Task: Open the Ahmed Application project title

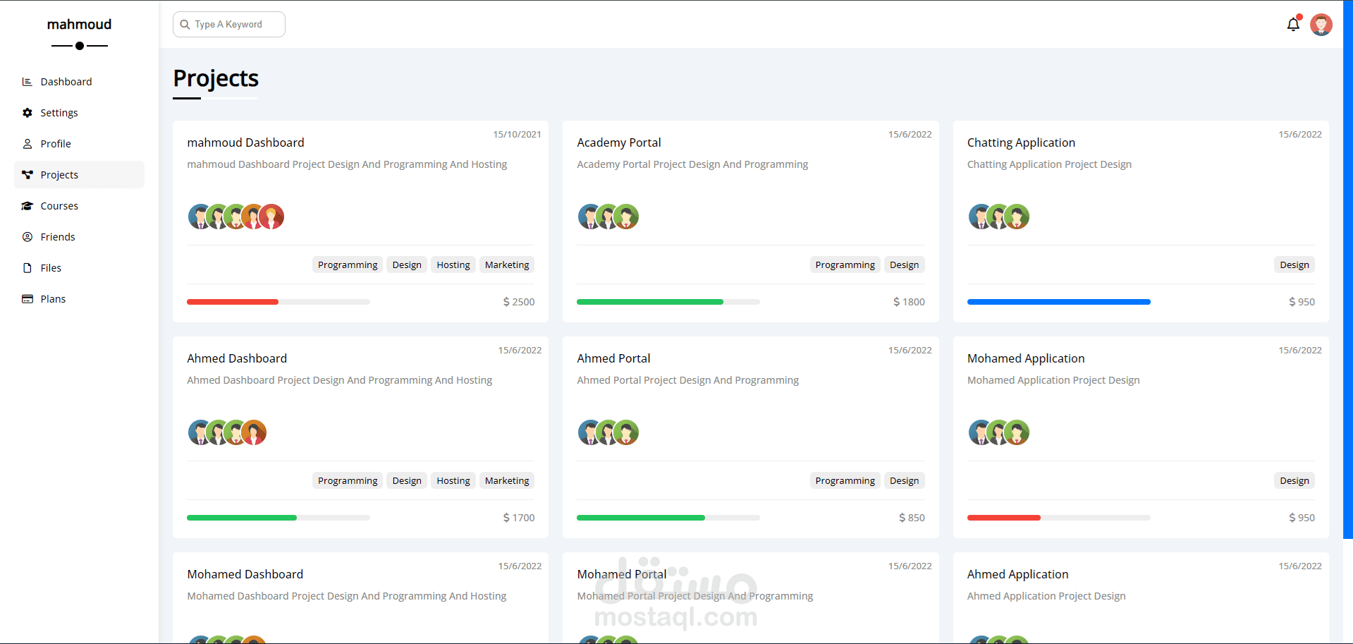Action: pyautogui.click(x=1017, y=574)
